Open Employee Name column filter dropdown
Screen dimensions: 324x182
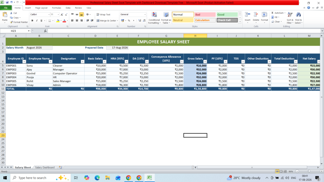tap(50, 62)
